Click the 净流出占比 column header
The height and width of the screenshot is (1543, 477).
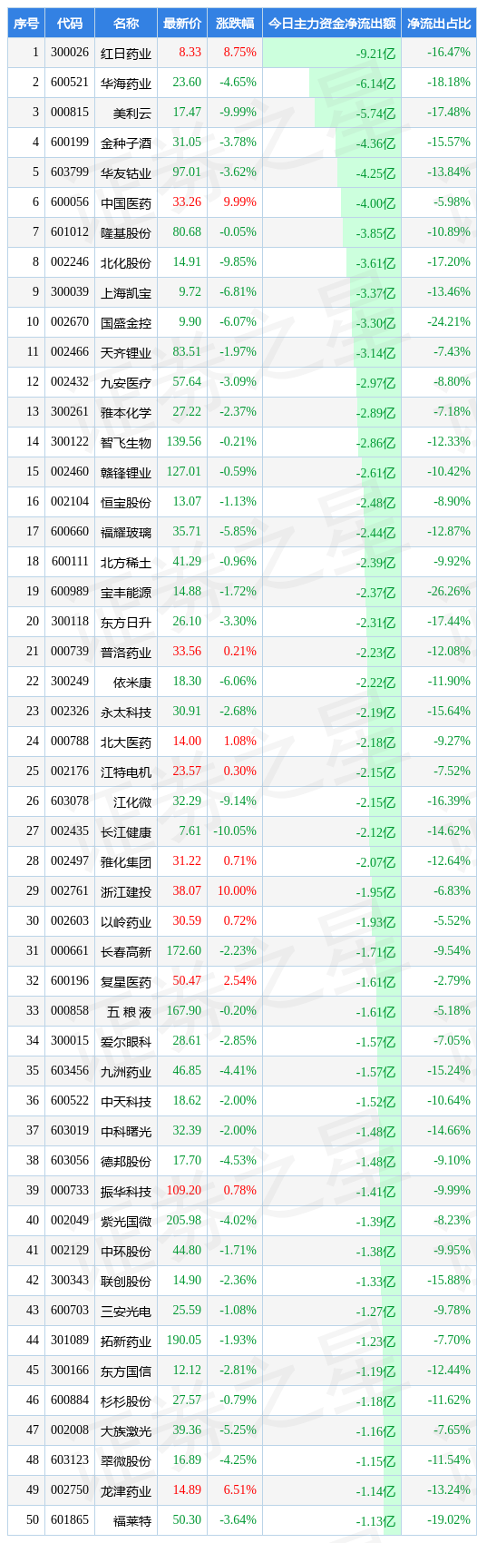coord(438,24)
